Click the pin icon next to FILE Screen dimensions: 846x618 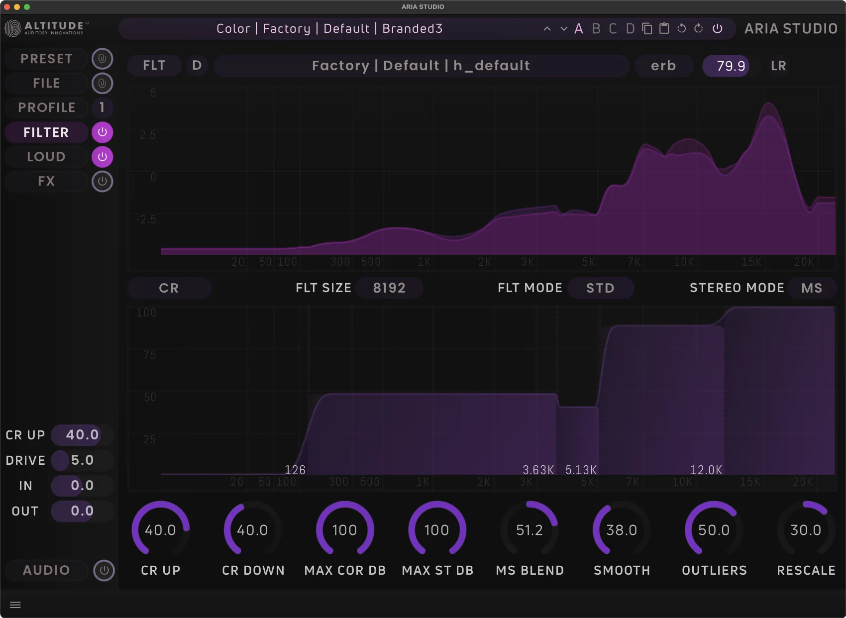tap(103, 83)
